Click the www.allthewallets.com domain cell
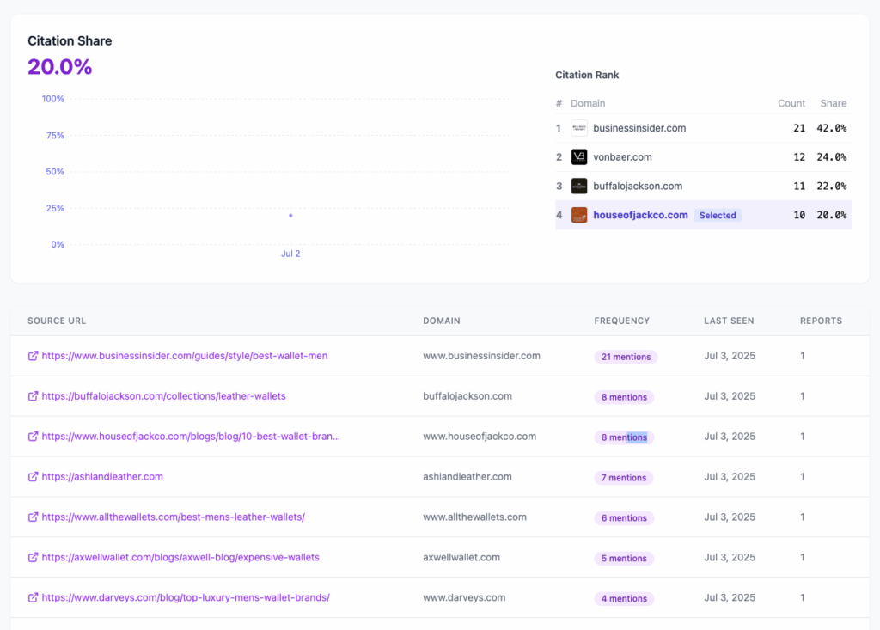The image size is (880, 630). (474, 517)
